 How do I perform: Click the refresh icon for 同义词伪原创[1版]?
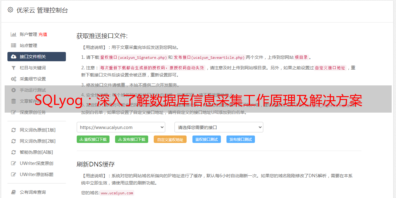[x=14, y=130]
